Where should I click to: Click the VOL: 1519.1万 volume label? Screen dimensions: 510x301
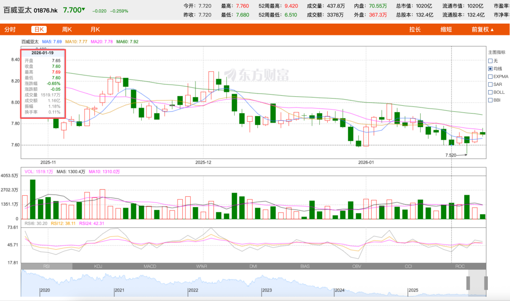(x=39, y=172)
